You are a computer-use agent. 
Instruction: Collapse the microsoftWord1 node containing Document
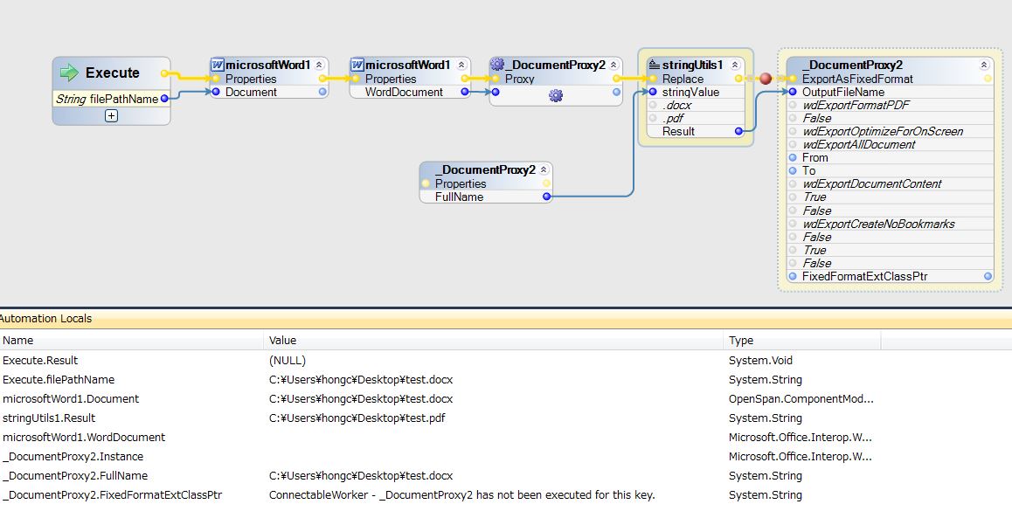pyautogui.click(x=319, y=66)
